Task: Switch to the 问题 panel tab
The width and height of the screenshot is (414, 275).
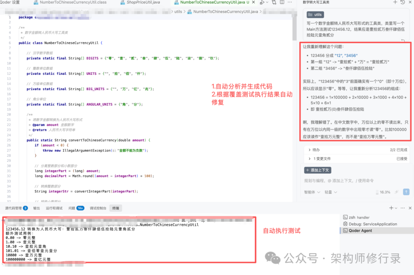Action: pyautogui.click(x=76, y=208)
